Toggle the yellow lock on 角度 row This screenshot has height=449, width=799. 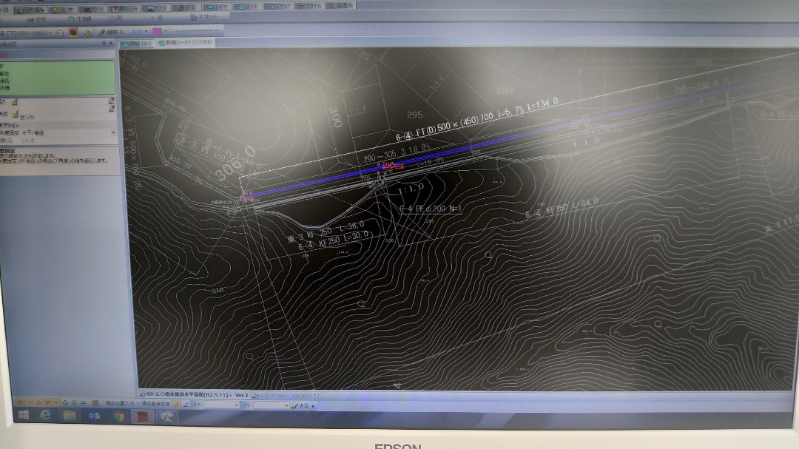coord(16,114)
